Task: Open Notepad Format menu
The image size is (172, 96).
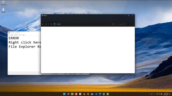Action: 16,35
